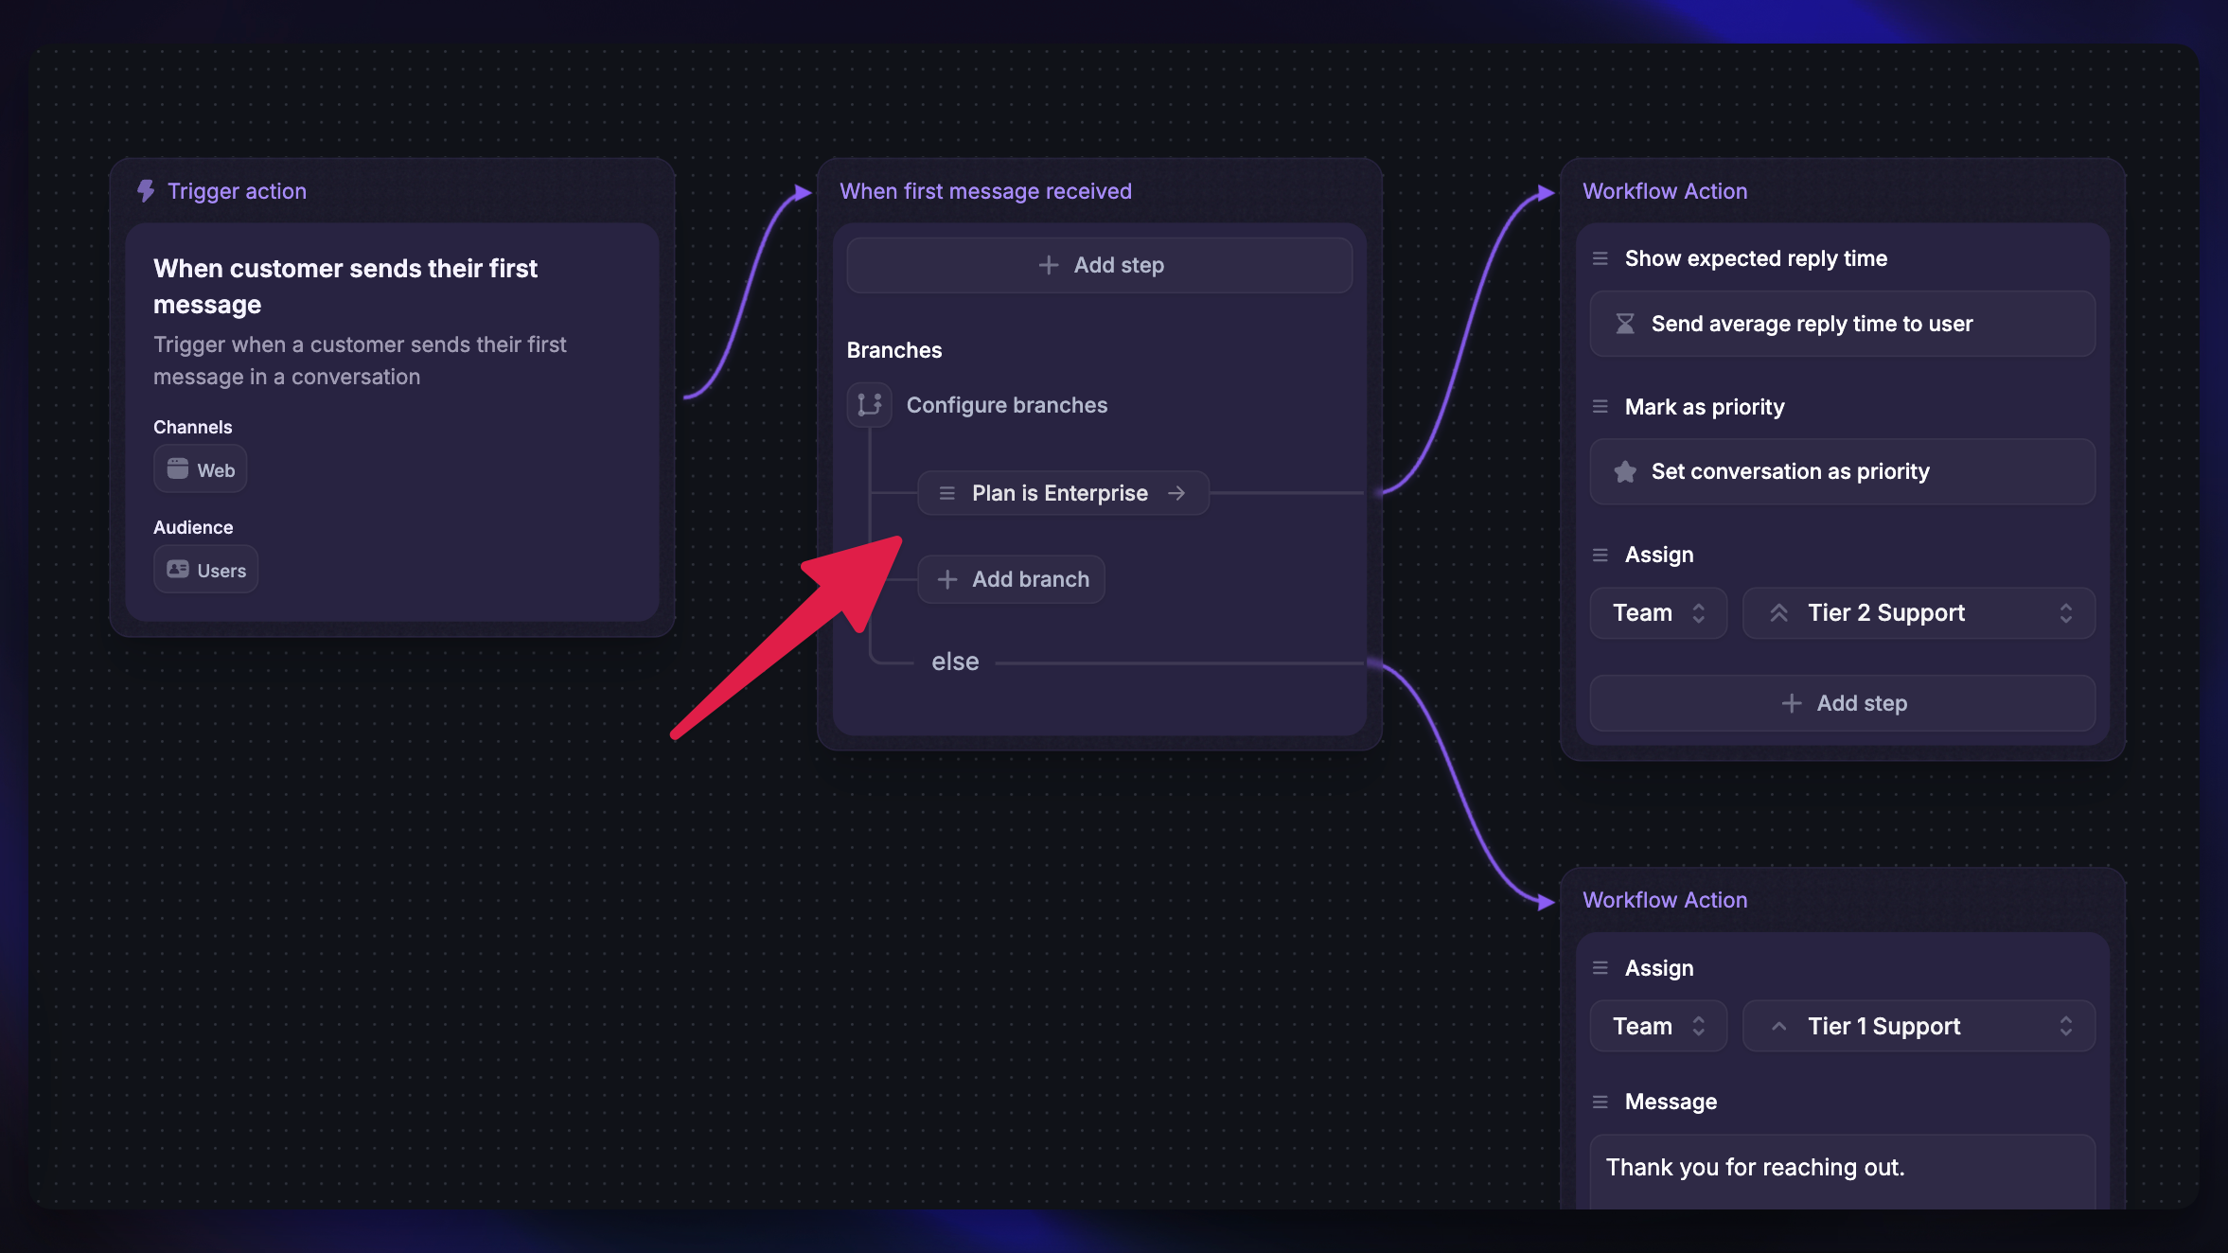Click plus icon of Add step below Tier 2 Support

[x=1792, y=703]
